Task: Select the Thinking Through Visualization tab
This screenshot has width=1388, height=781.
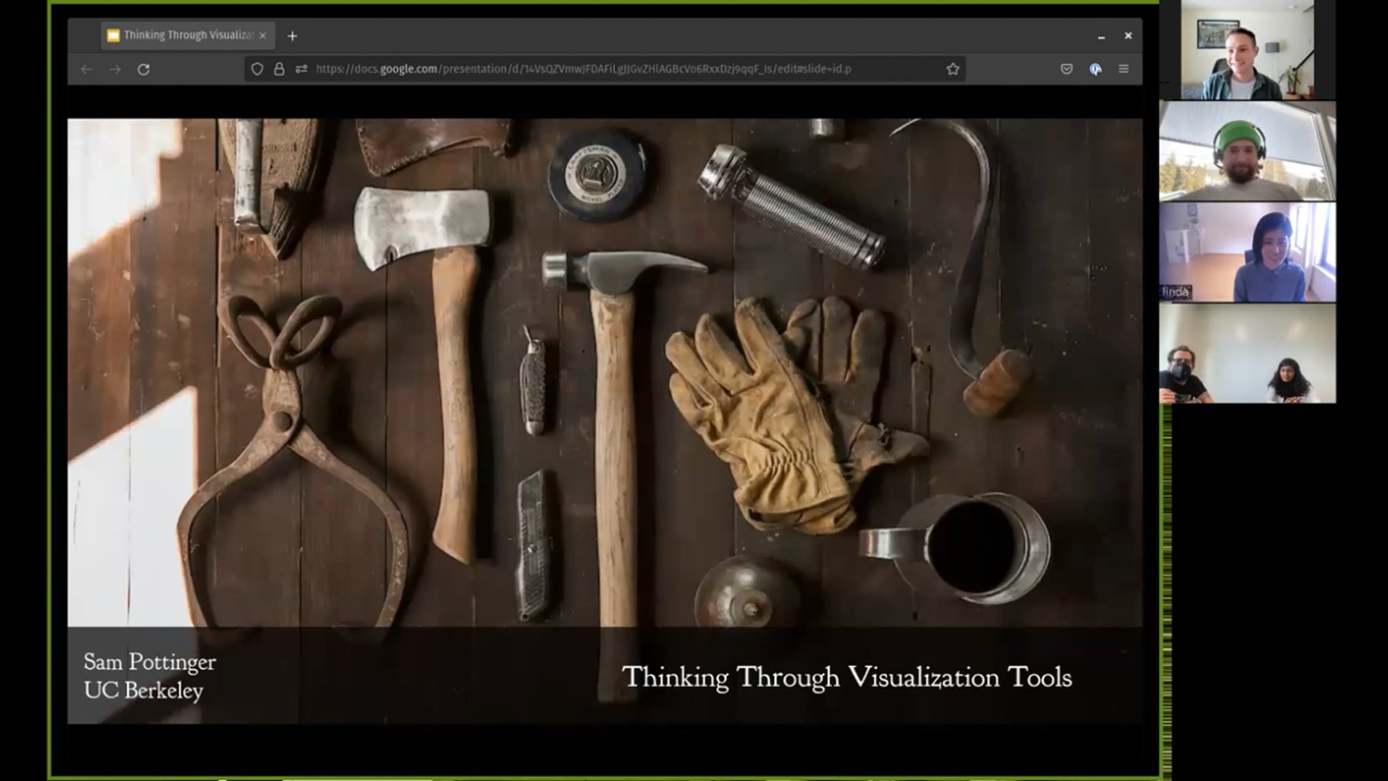Action: click(182, 35)
